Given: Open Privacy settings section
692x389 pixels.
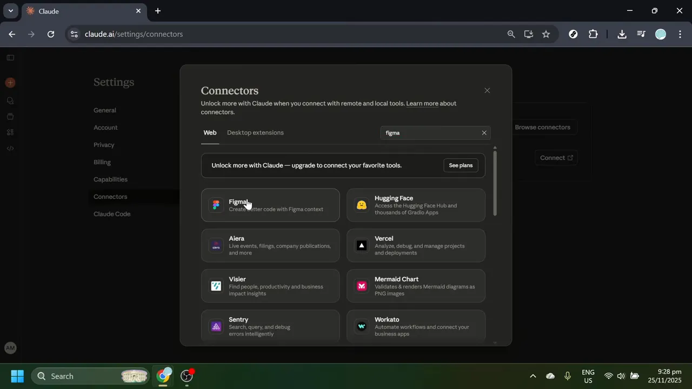Looking at the screenshot, I should (x=104, y=145).
